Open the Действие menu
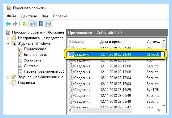 (x=29, y=16)
